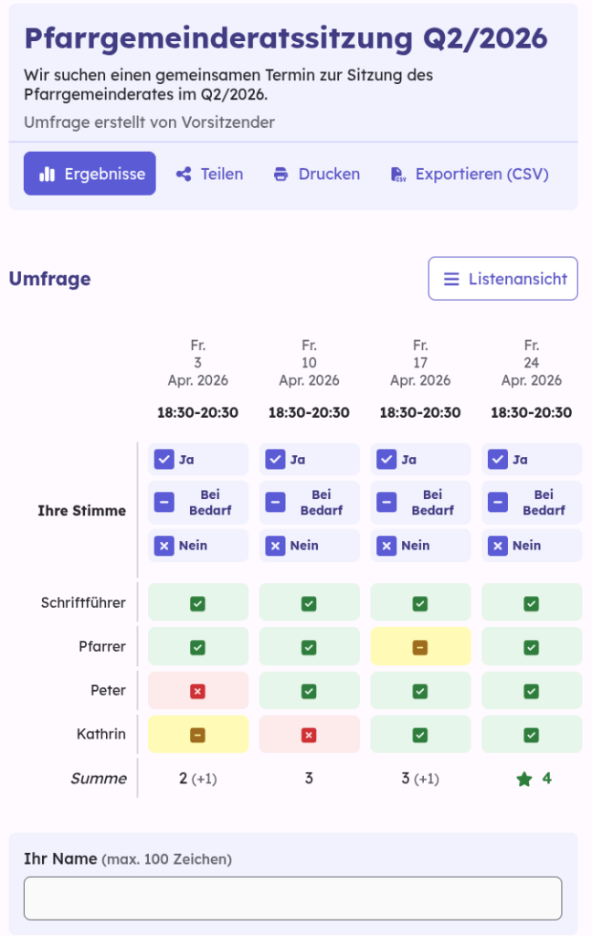The image size is (592, 936).
Task: Click the Teilen share icon
Action: click(x=184, y=174)
